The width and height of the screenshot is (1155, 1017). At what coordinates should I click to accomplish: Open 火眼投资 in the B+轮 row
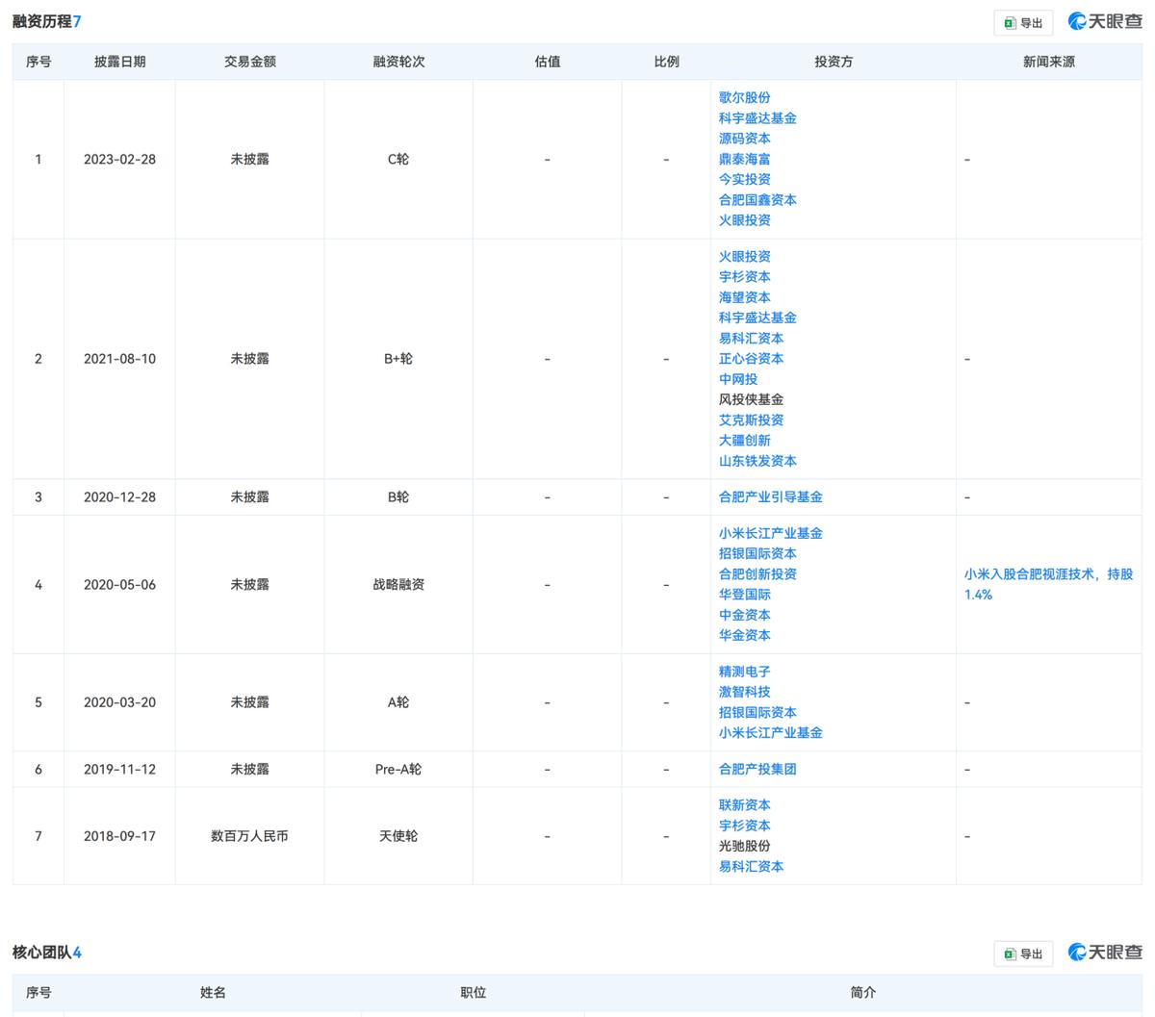[x=744, y=257]
